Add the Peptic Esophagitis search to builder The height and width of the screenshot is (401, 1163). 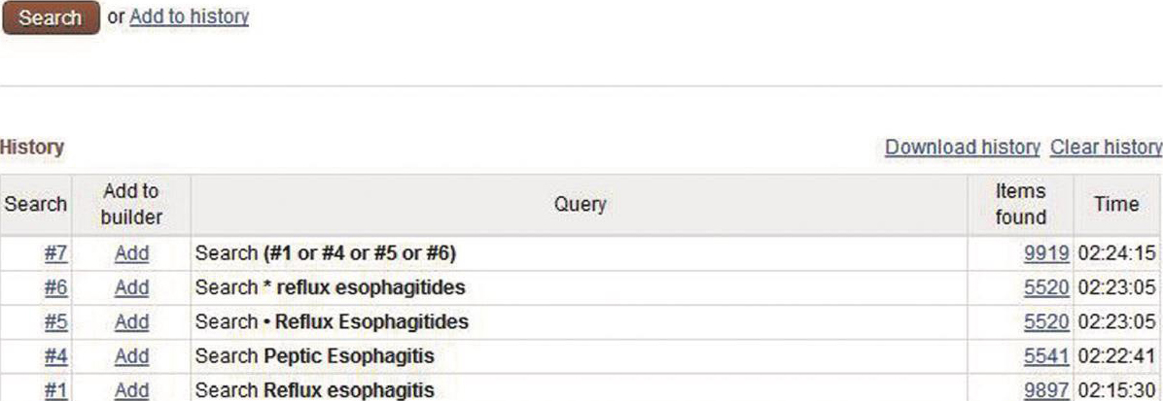pyautogui.click(x=131, y=356)
